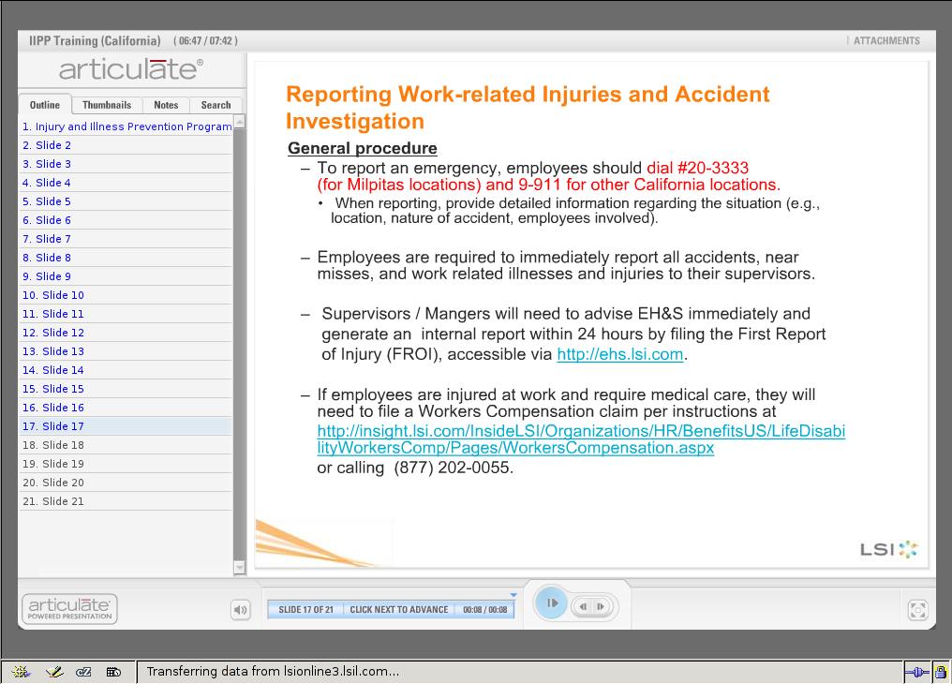The width and height of the screenshot is (952, 684).
Task: Toggle full-screen view icon at bottom right
Action: click(x=917, y=610)
